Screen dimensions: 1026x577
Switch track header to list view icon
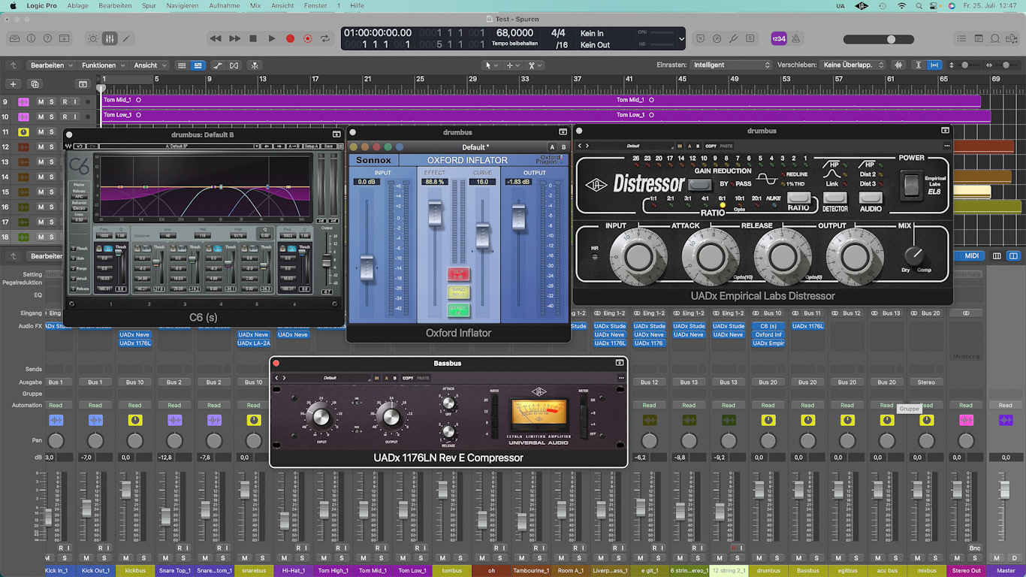coord(198,65)
